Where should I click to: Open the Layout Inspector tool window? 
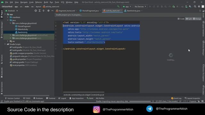[x=192, y=98]
